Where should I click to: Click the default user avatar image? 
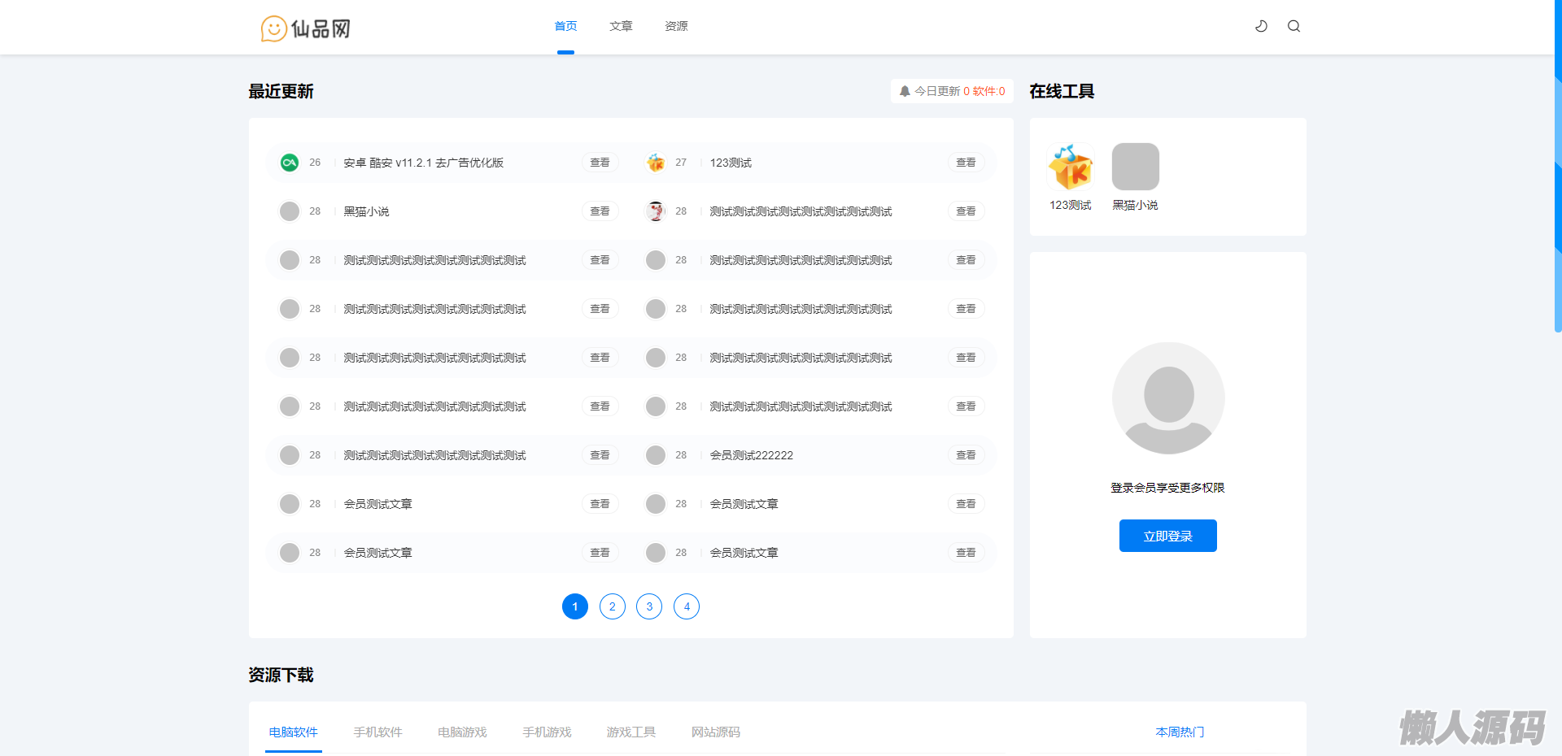[1168, 398]
